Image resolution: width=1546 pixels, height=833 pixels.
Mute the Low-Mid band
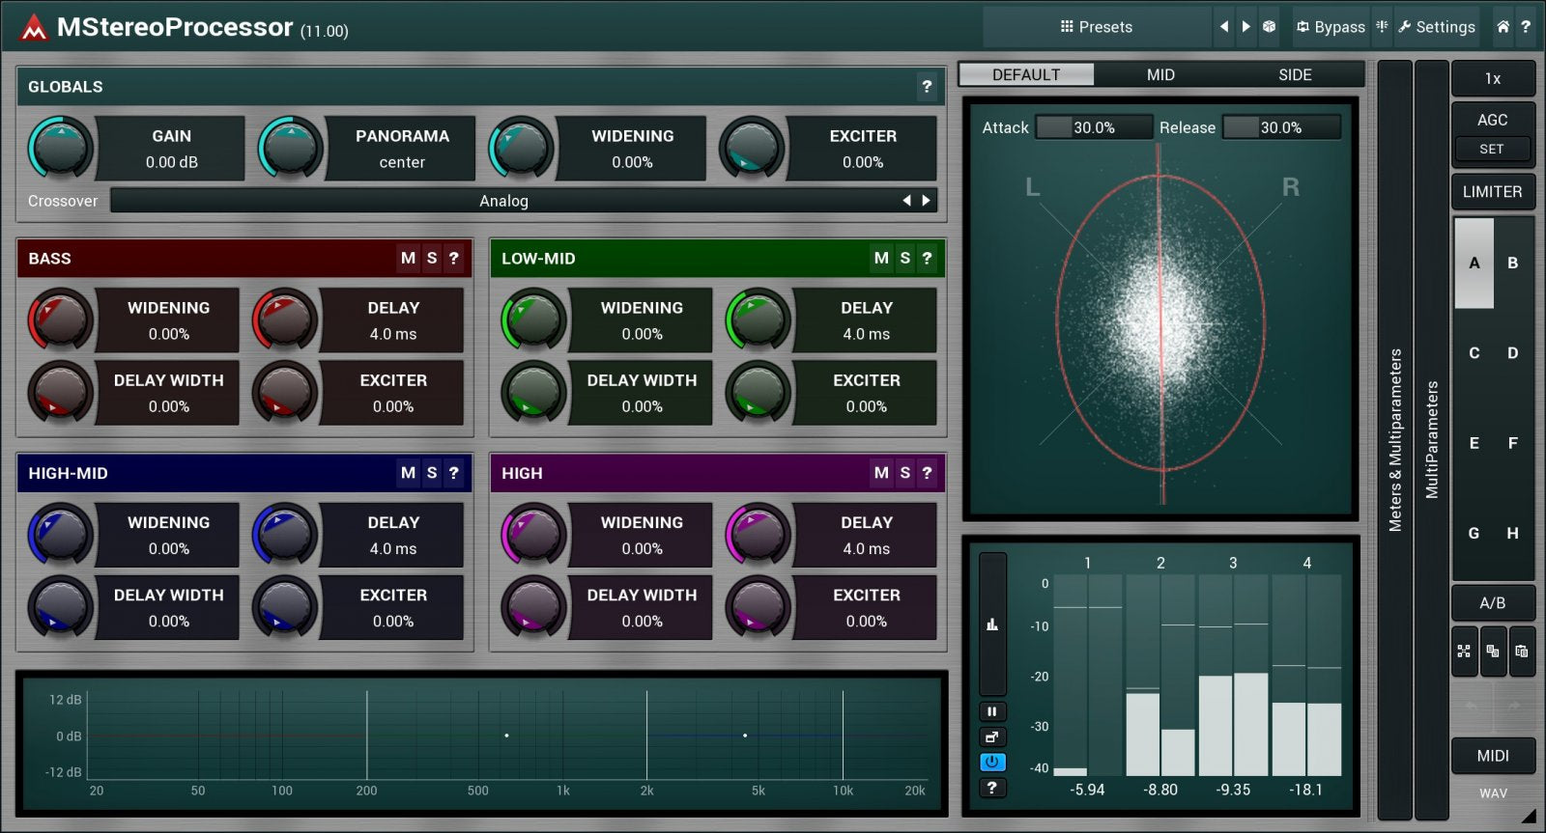[x=881, y=259]
